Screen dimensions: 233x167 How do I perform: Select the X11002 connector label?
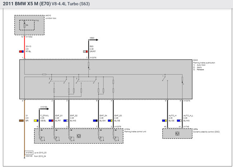[x=29, y=37]
